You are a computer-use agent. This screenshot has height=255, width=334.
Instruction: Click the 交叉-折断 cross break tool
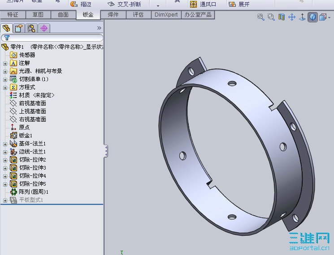click(x=124, y=4)
